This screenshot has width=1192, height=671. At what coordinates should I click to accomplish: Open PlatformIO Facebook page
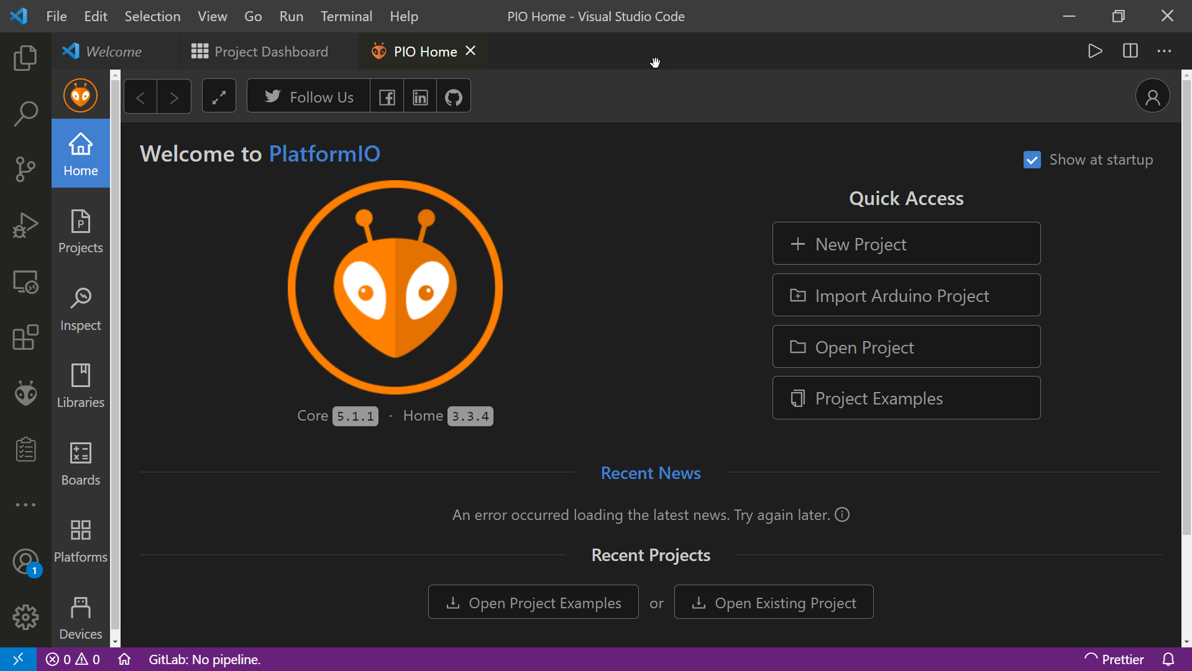tap(387, 97)
